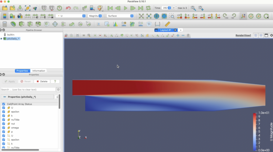Click the properties panel vertical scrollbar

[59, 102]
